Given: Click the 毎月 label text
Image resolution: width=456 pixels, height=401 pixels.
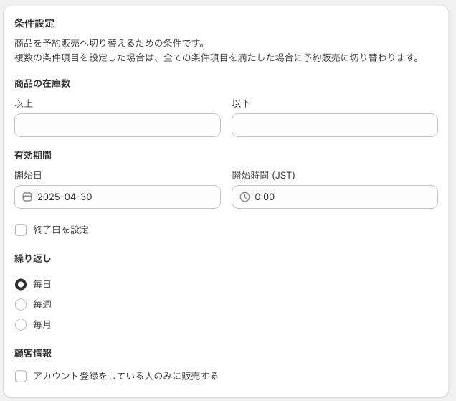Looking at the screenshot, I should click(x=42, y=324).
